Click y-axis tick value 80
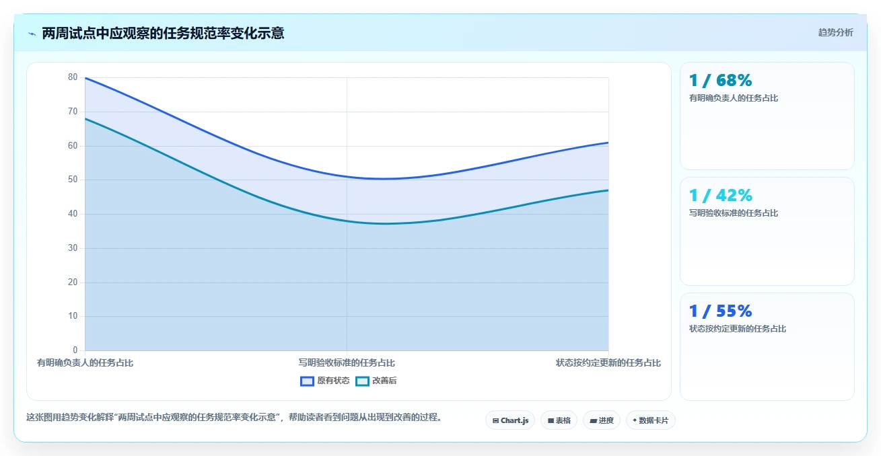This screenshot has width=881, height=456. pos(73,77)
